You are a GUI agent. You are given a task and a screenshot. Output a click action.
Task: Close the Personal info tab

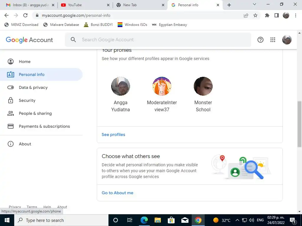[218, 5]
